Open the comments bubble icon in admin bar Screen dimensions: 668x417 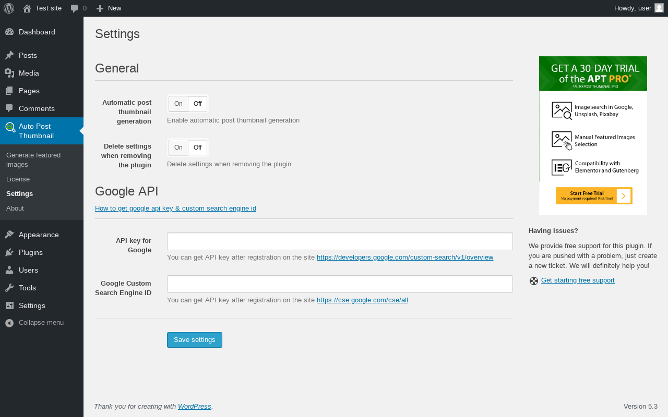pyautogui.click(x=75, y=8)
